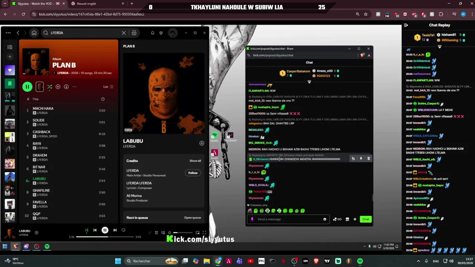Viewport: 475px width, 267px height.
Task: Expand the Chat Replay leaderboard
Action: pyautogui.click(x=439, y=46)
